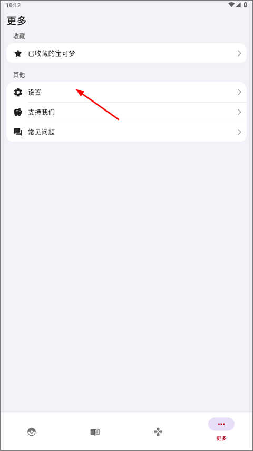Select the 常见问题 entry
The image size is (253, 451).
pos(126,132)
